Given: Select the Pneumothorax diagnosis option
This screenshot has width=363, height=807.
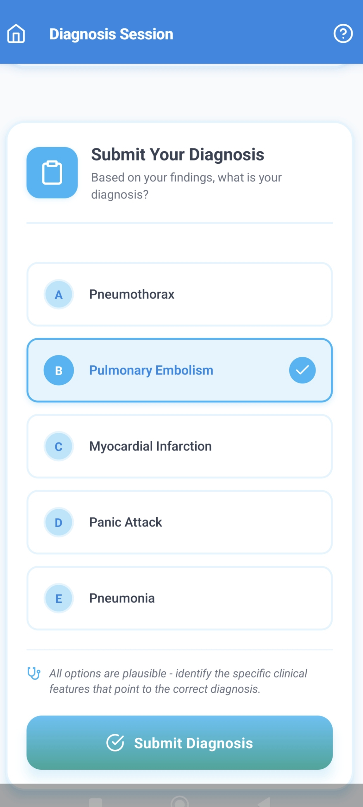Looking at the screenshot, I should pos(179,294).
